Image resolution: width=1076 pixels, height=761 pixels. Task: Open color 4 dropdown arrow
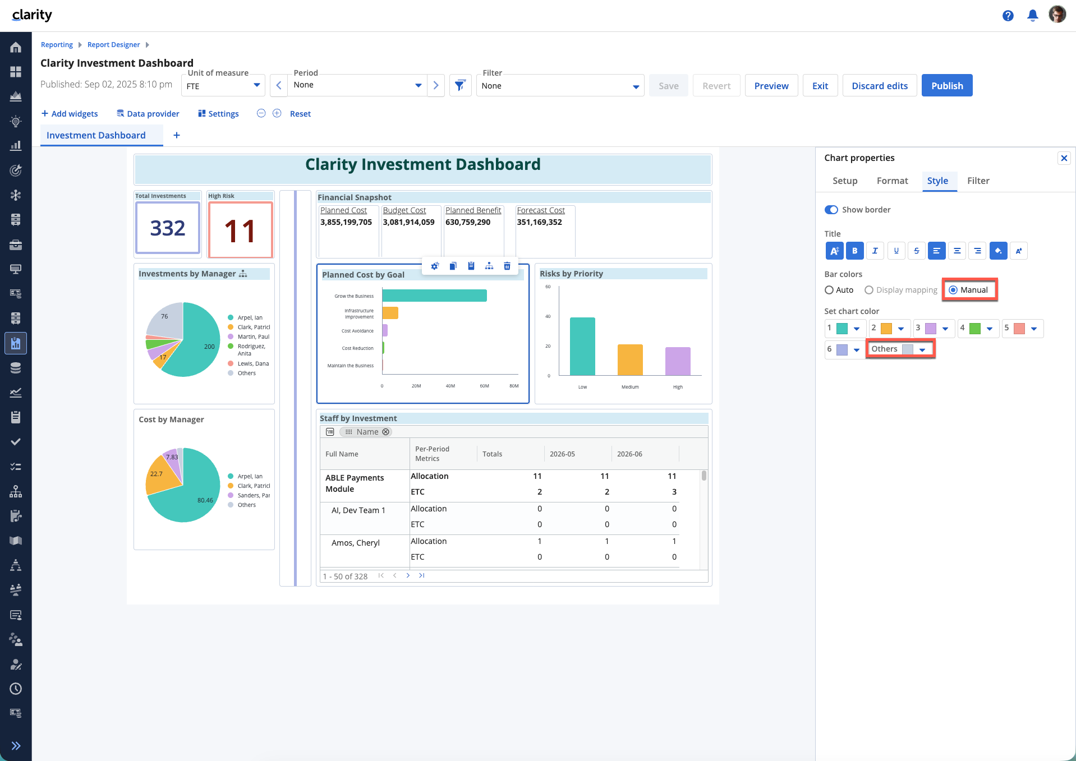point(990,329)
